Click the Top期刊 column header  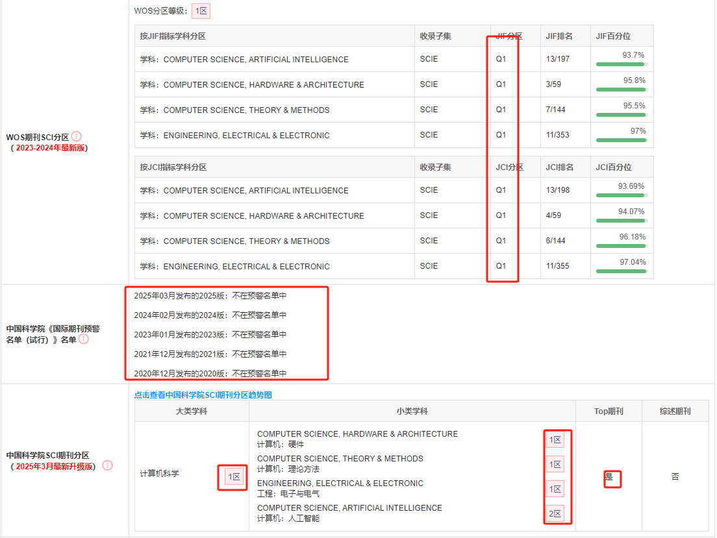tap(609, 411)
